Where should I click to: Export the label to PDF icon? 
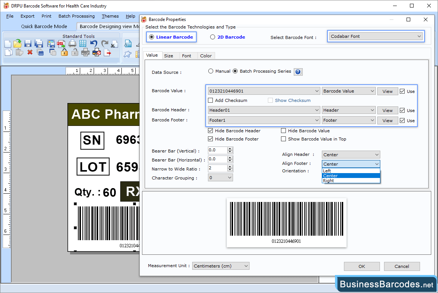click(x=61, y=44)
